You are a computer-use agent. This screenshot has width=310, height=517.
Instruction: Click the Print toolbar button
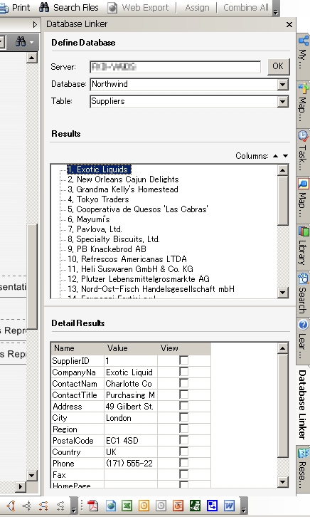(15, 7)
